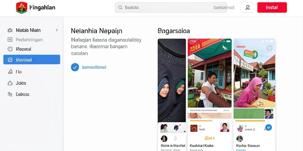Click the Neianhia Nepaijn heading
Image resolution: width=303 pixels, height=151 pixels.
(x=96, y=31)
